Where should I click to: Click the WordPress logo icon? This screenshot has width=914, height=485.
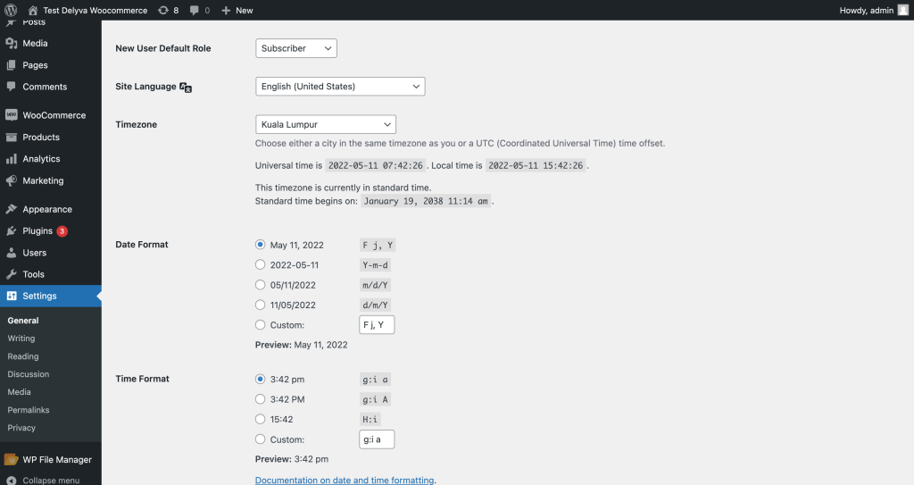point(11,10)
